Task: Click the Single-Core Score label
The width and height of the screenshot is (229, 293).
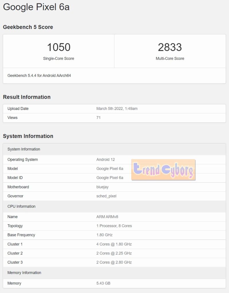Action: pos(58,58)
